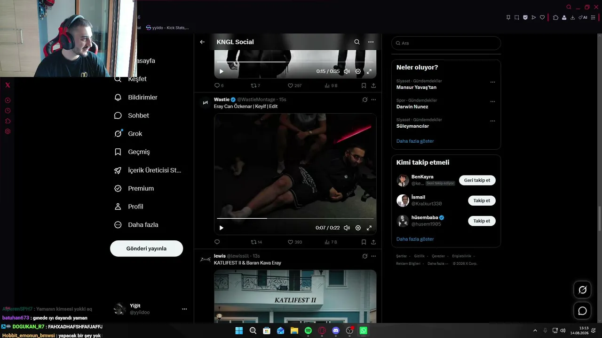Image resolution: width=602 pixels, height=338 pixels.
Task: Open Spotify from the taskbar
Action: pyautogui.click(x=308, y=330)
